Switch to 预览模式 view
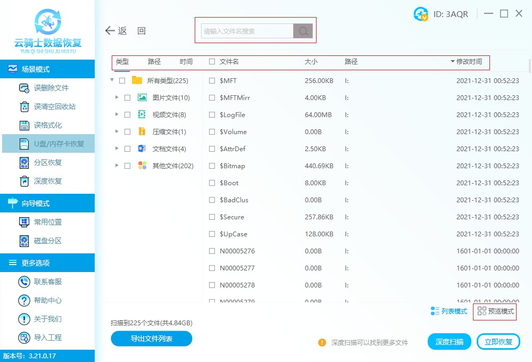Screen dimensions: 532x362 495,311
